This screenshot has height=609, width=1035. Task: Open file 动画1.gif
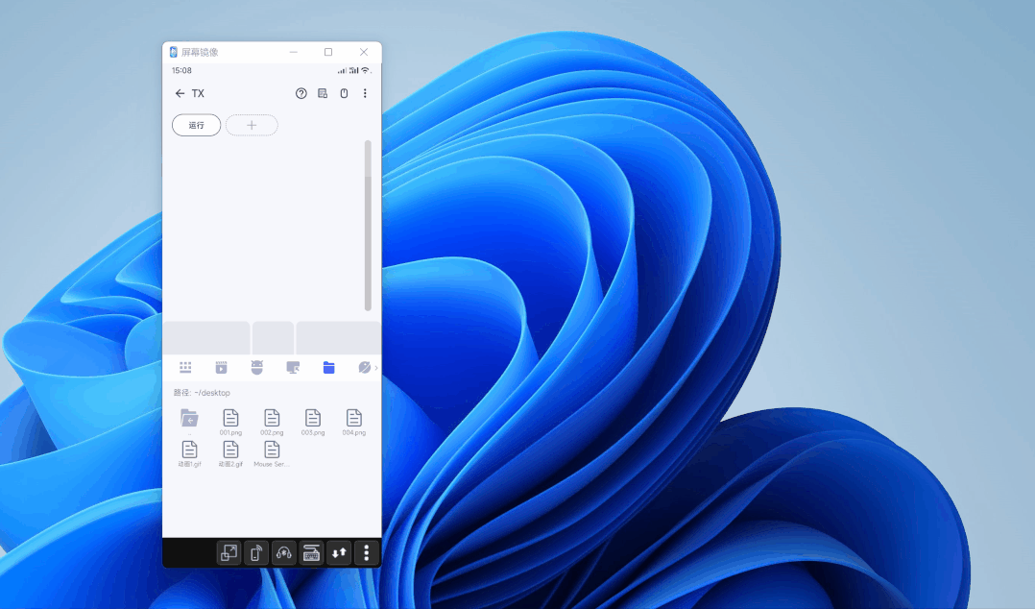pyautogui.click(x=189, y=453)
